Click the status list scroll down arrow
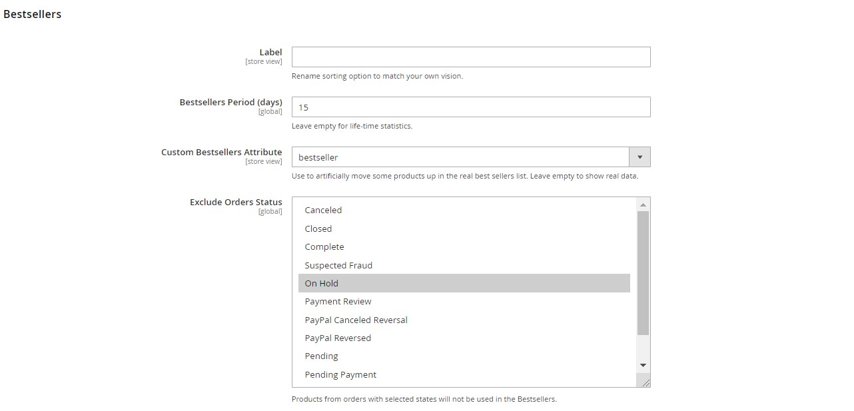Image resolution: width=854 pixels, height=411 pixels. 643,365
